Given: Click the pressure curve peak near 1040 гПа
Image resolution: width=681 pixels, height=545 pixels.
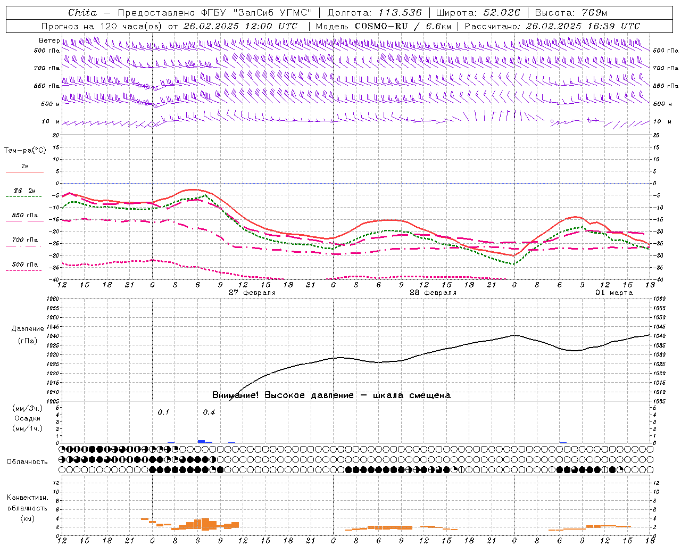Looking at the screenshot, I should tap(514, 335).
